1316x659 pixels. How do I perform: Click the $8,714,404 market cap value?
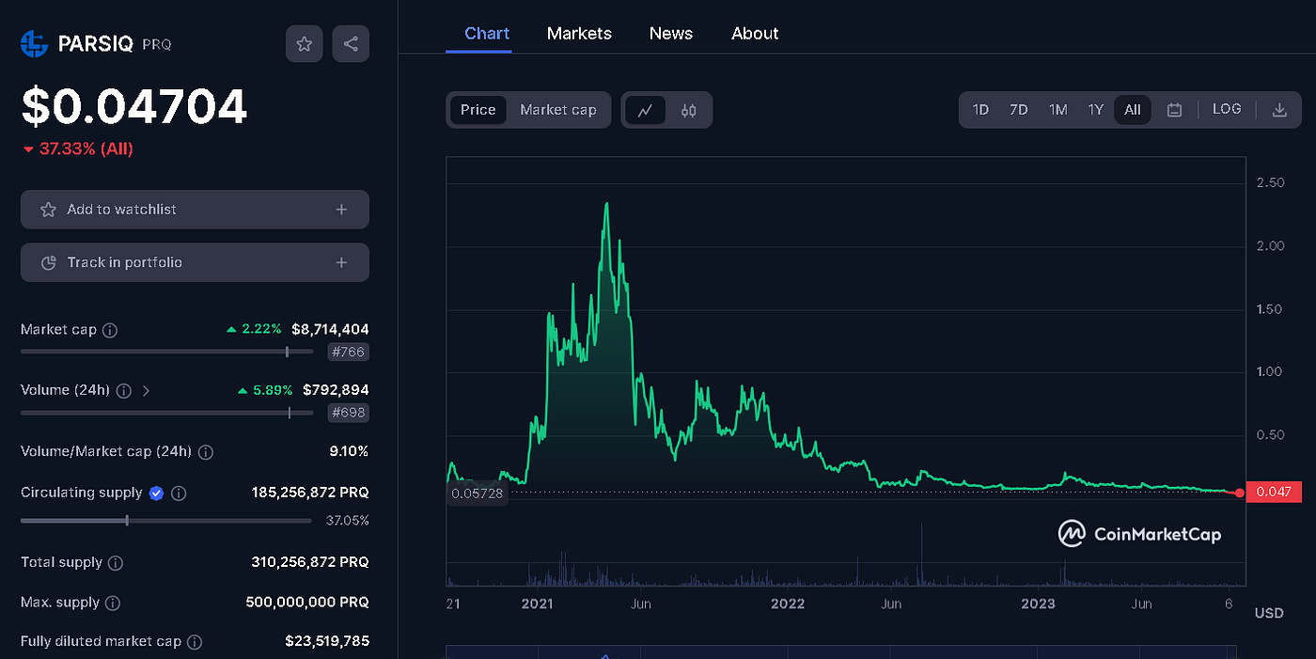(330, 329)
